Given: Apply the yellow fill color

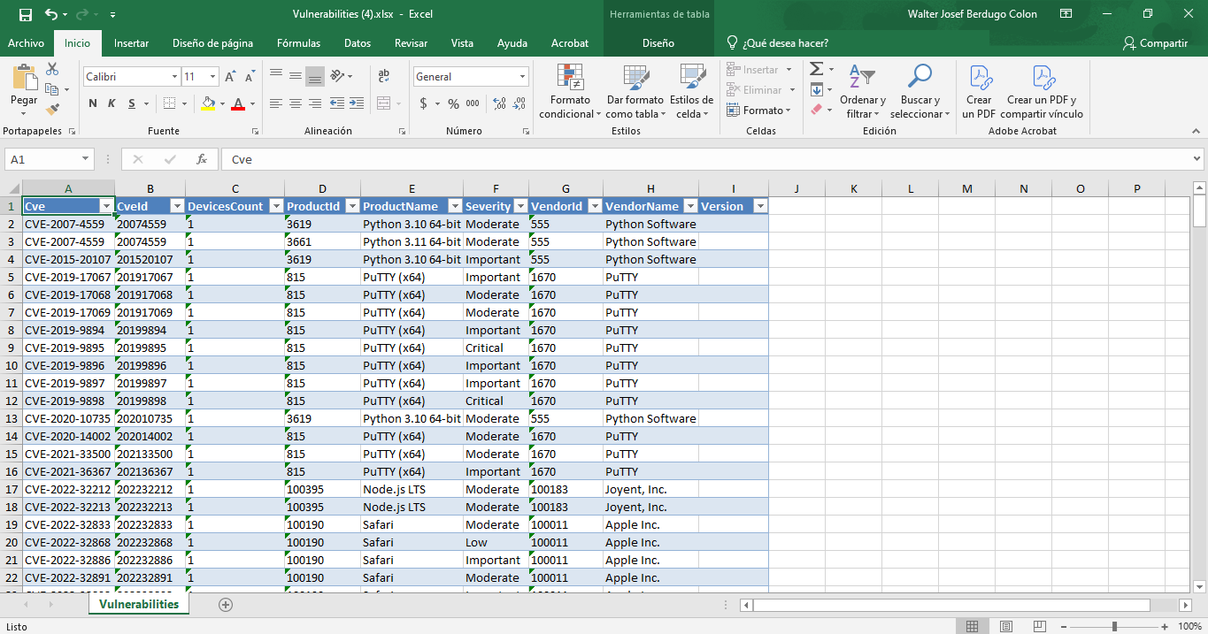Looking at the screenshot, I should point(208,103).
